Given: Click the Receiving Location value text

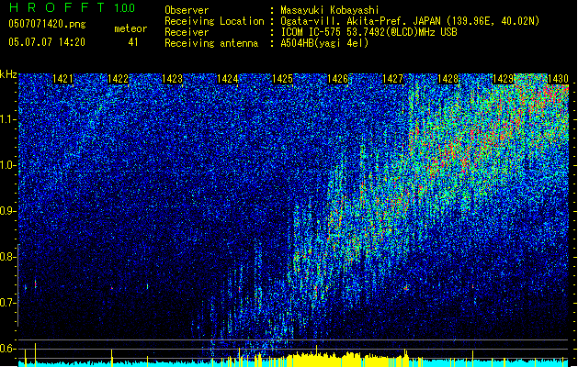Looking at the screenshot, I should coord(410,21).
